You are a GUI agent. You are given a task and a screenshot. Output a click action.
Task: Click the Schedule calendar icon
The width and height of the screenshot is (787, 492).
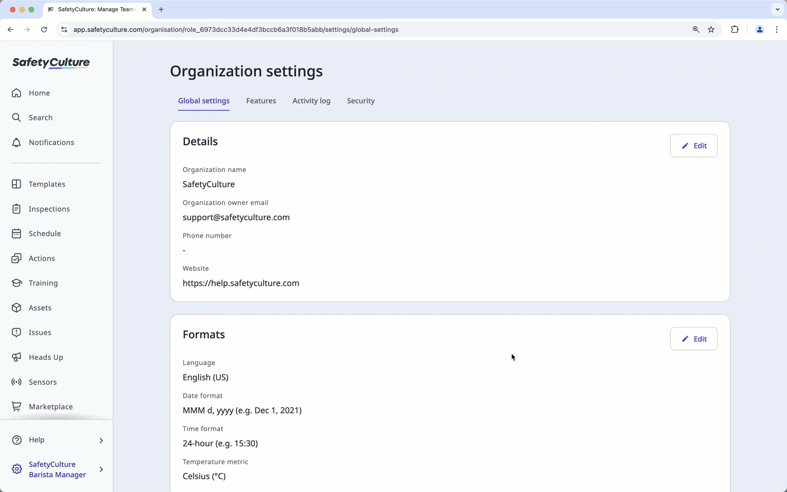[x=16, y=233]
